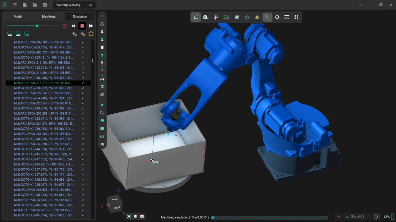Open the hamburger menu beside the logo
396x222 pixels.
click(x=15, y=5)
